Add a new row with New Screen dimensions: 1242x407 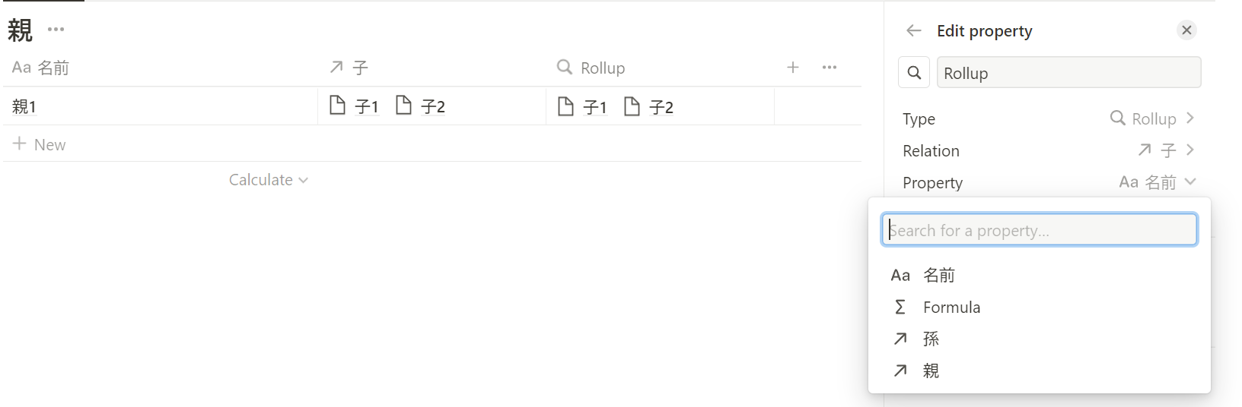[40, 144]
